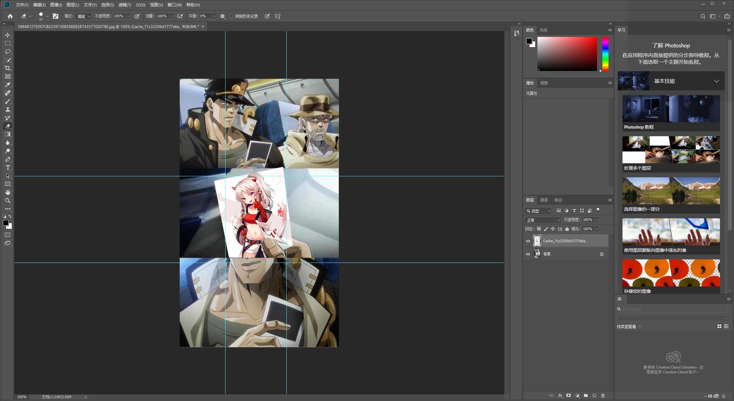This screenshot has height=401, width=734.
Task: Click the hue spectrum slider in Color panel
Action: point(605,54)
